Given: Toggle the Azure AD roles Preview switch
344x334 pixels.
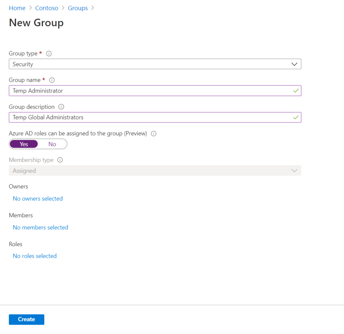Looking at the screenshot, I should (38, 144).
